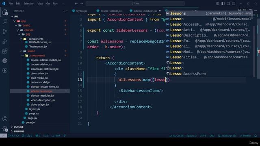The width and height of the screenshot is (260, 146).
Task: Open RelatedCourses.jsx in Explorer
Action: tap(40, 42)
